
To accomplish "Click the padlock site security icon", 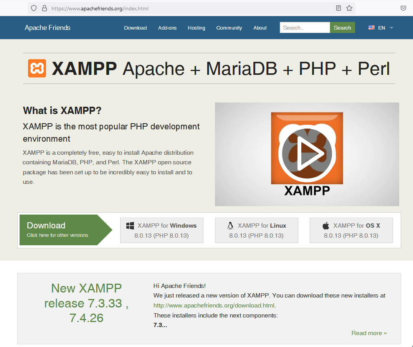I will tap(45, 8).
